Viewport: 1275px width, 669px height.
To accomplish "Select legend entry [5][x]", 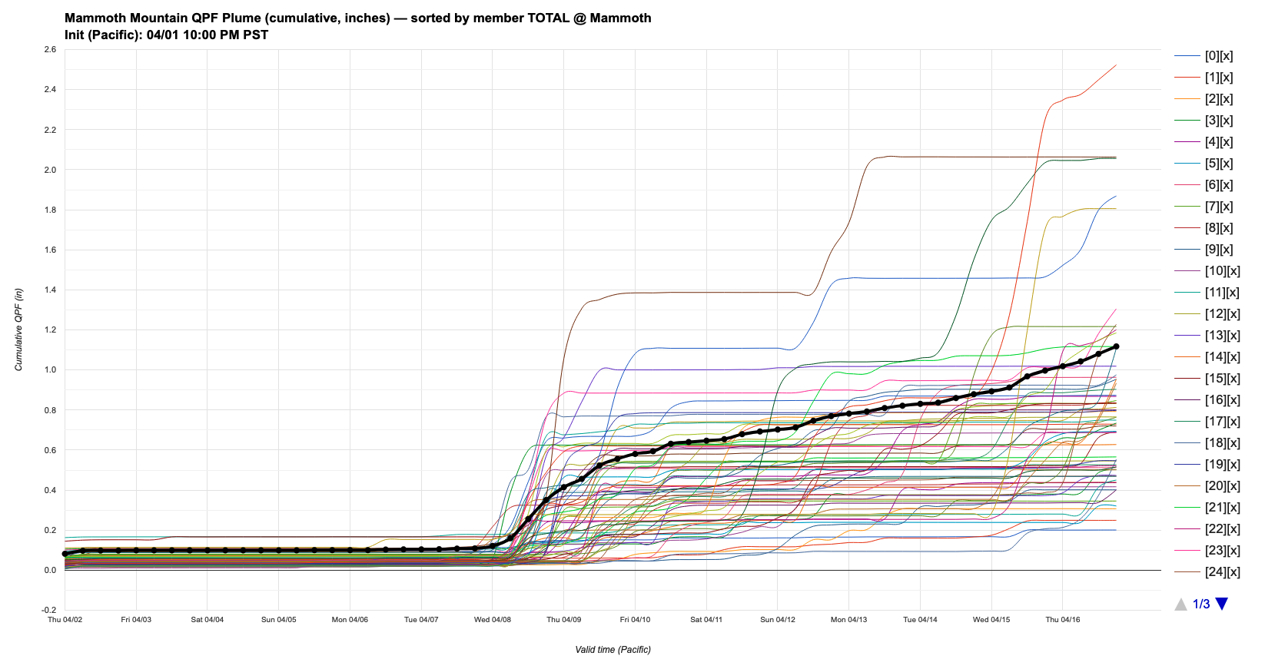I will coord(1204,164).
